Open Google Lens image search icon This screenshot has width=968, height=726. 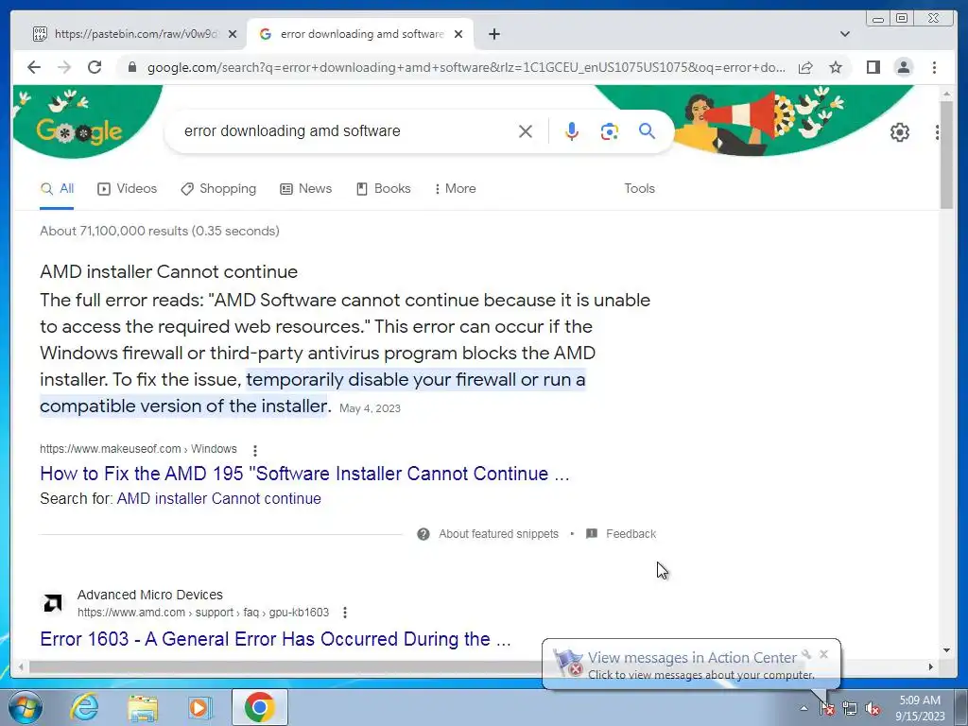point(610,130)
